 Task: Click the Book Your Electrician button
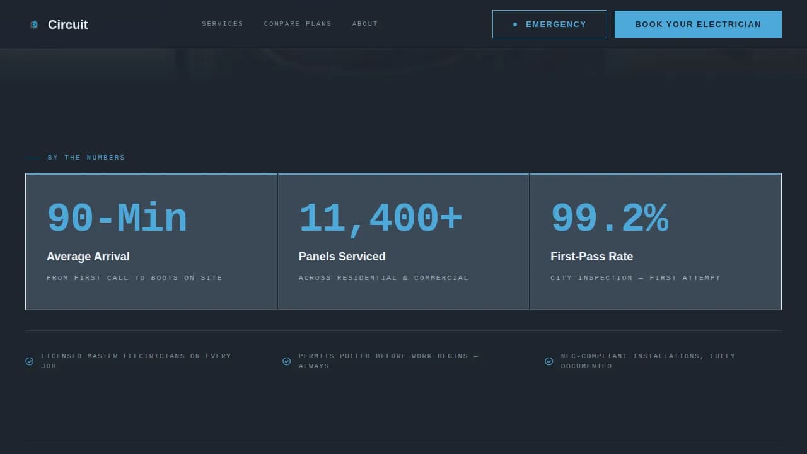tap(698, 24)
